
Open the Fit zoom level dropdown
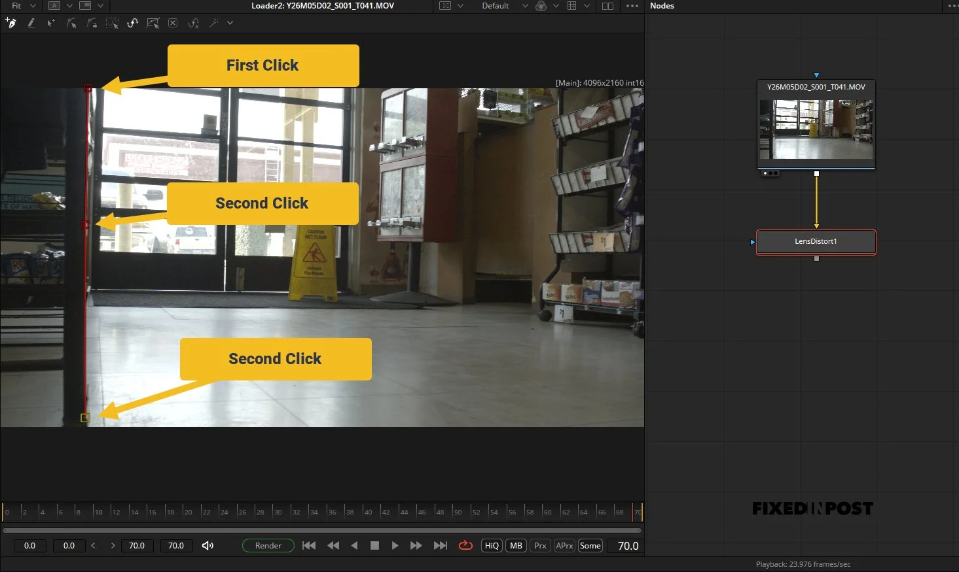(23, 6)
